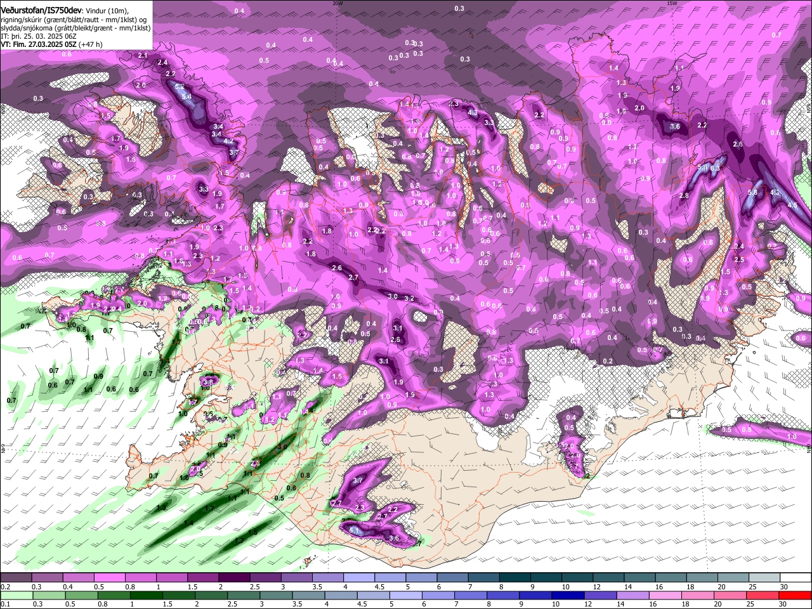812x609 pixels.
Task: Click the bright pink 0.5 swatch in upper legend row
Action: pos(110,577)
